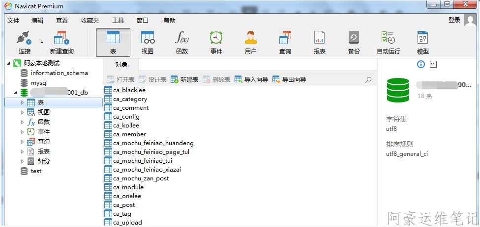This screenshot has width=480, height=227.
Task: Expand the 查询 tree node arrow
Action: coord(22,142)
